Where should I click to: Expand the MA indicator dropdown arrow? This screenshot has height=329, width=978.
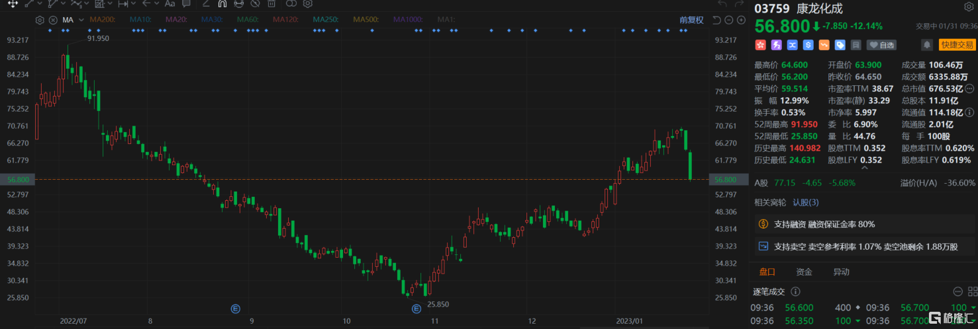point(81,20)
